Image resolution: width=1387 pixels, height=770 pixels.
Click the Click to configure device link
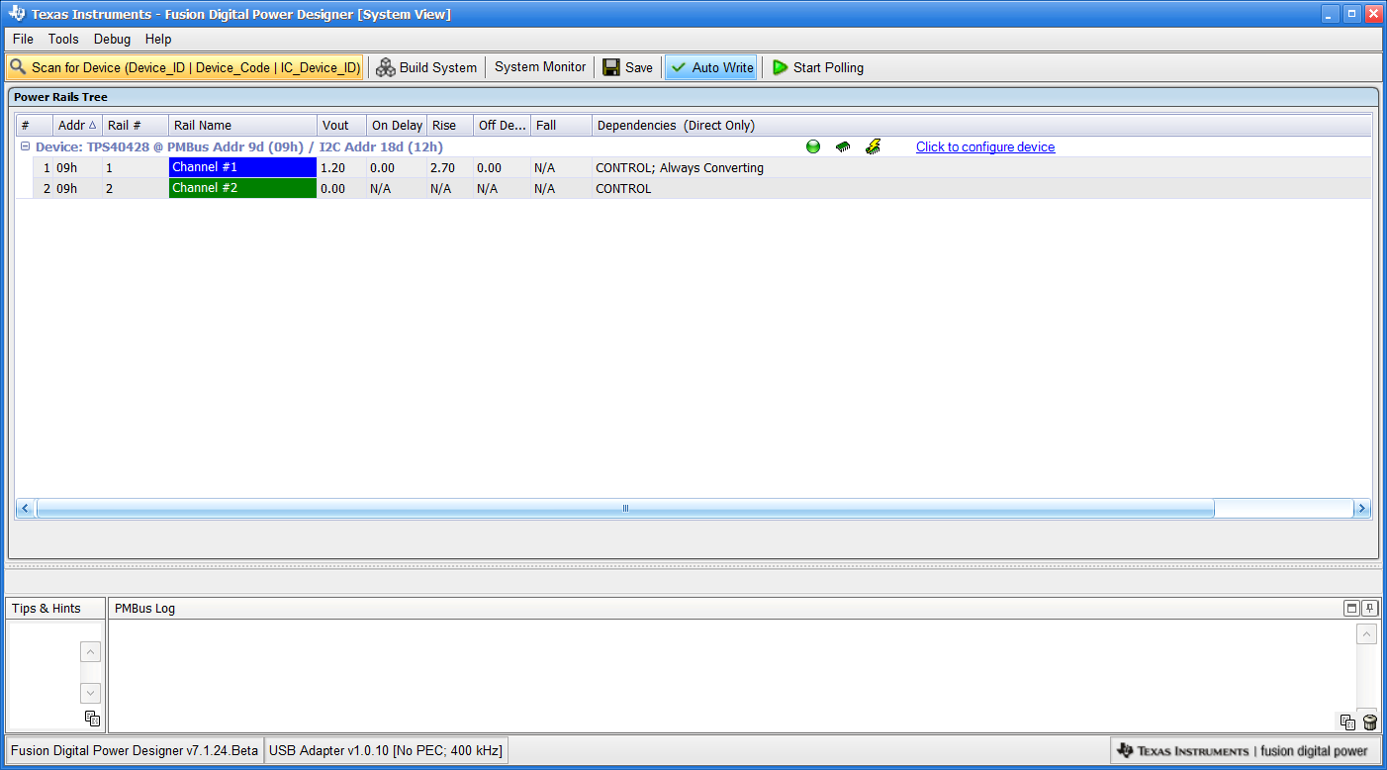click(984, 146)
